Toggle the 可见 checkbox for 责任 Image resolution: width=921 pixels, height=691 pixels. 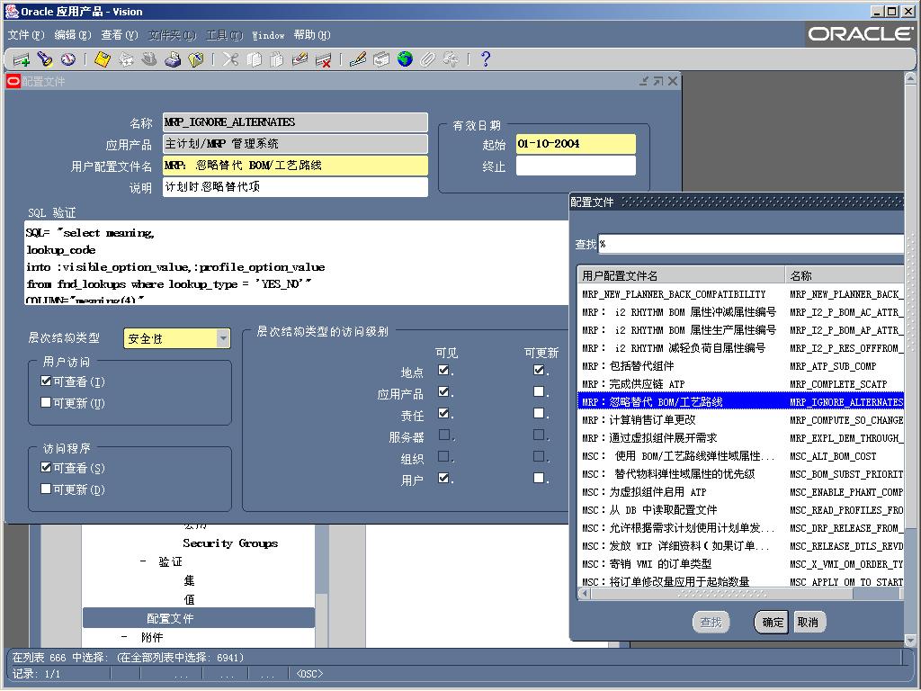click(444, 414)
